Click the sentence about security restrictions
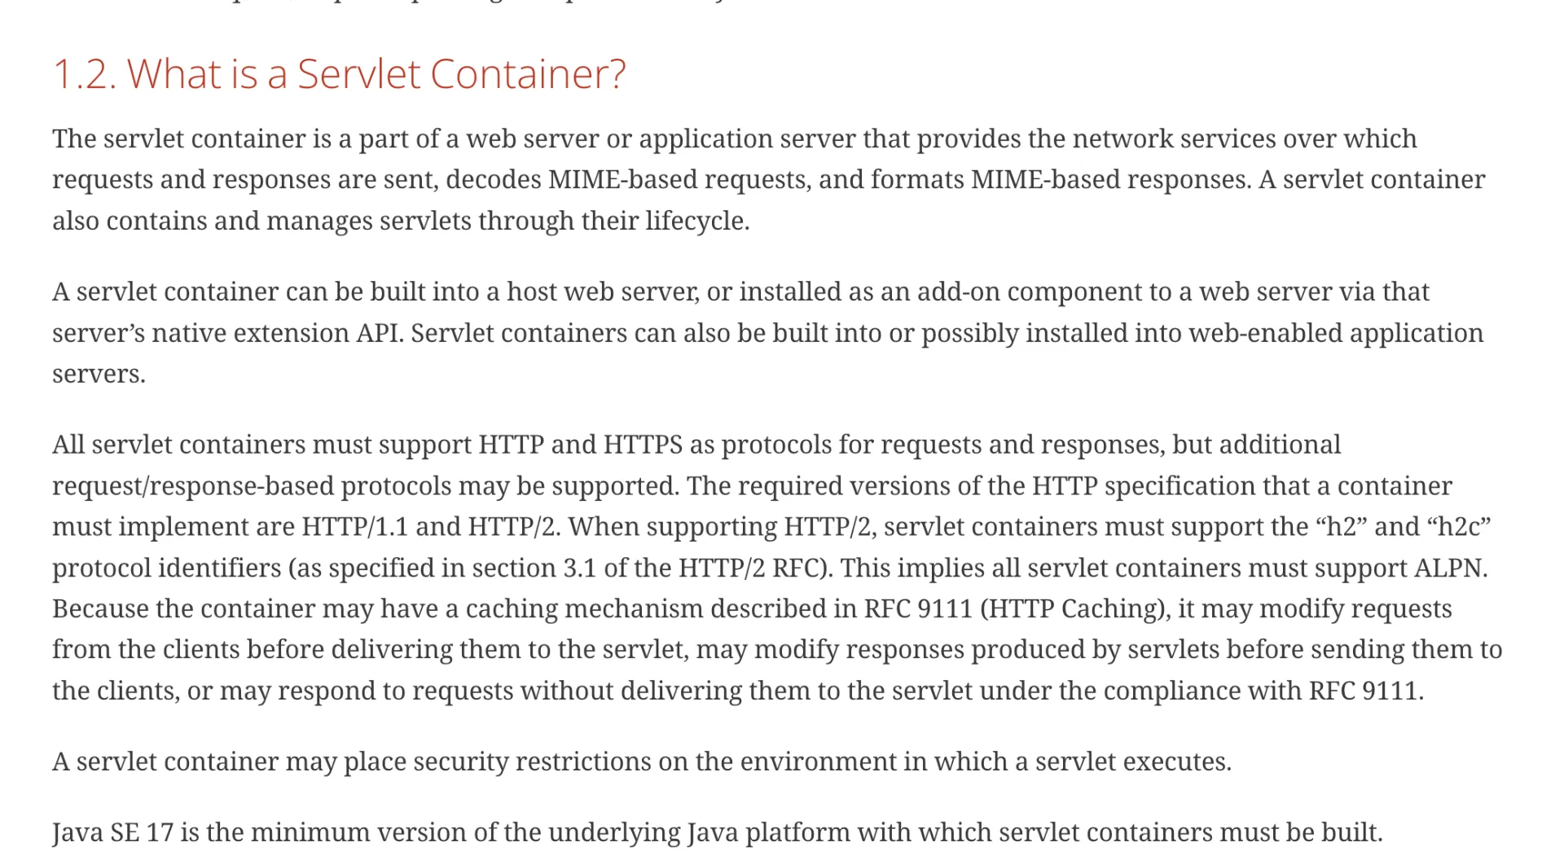 [642, 761]
